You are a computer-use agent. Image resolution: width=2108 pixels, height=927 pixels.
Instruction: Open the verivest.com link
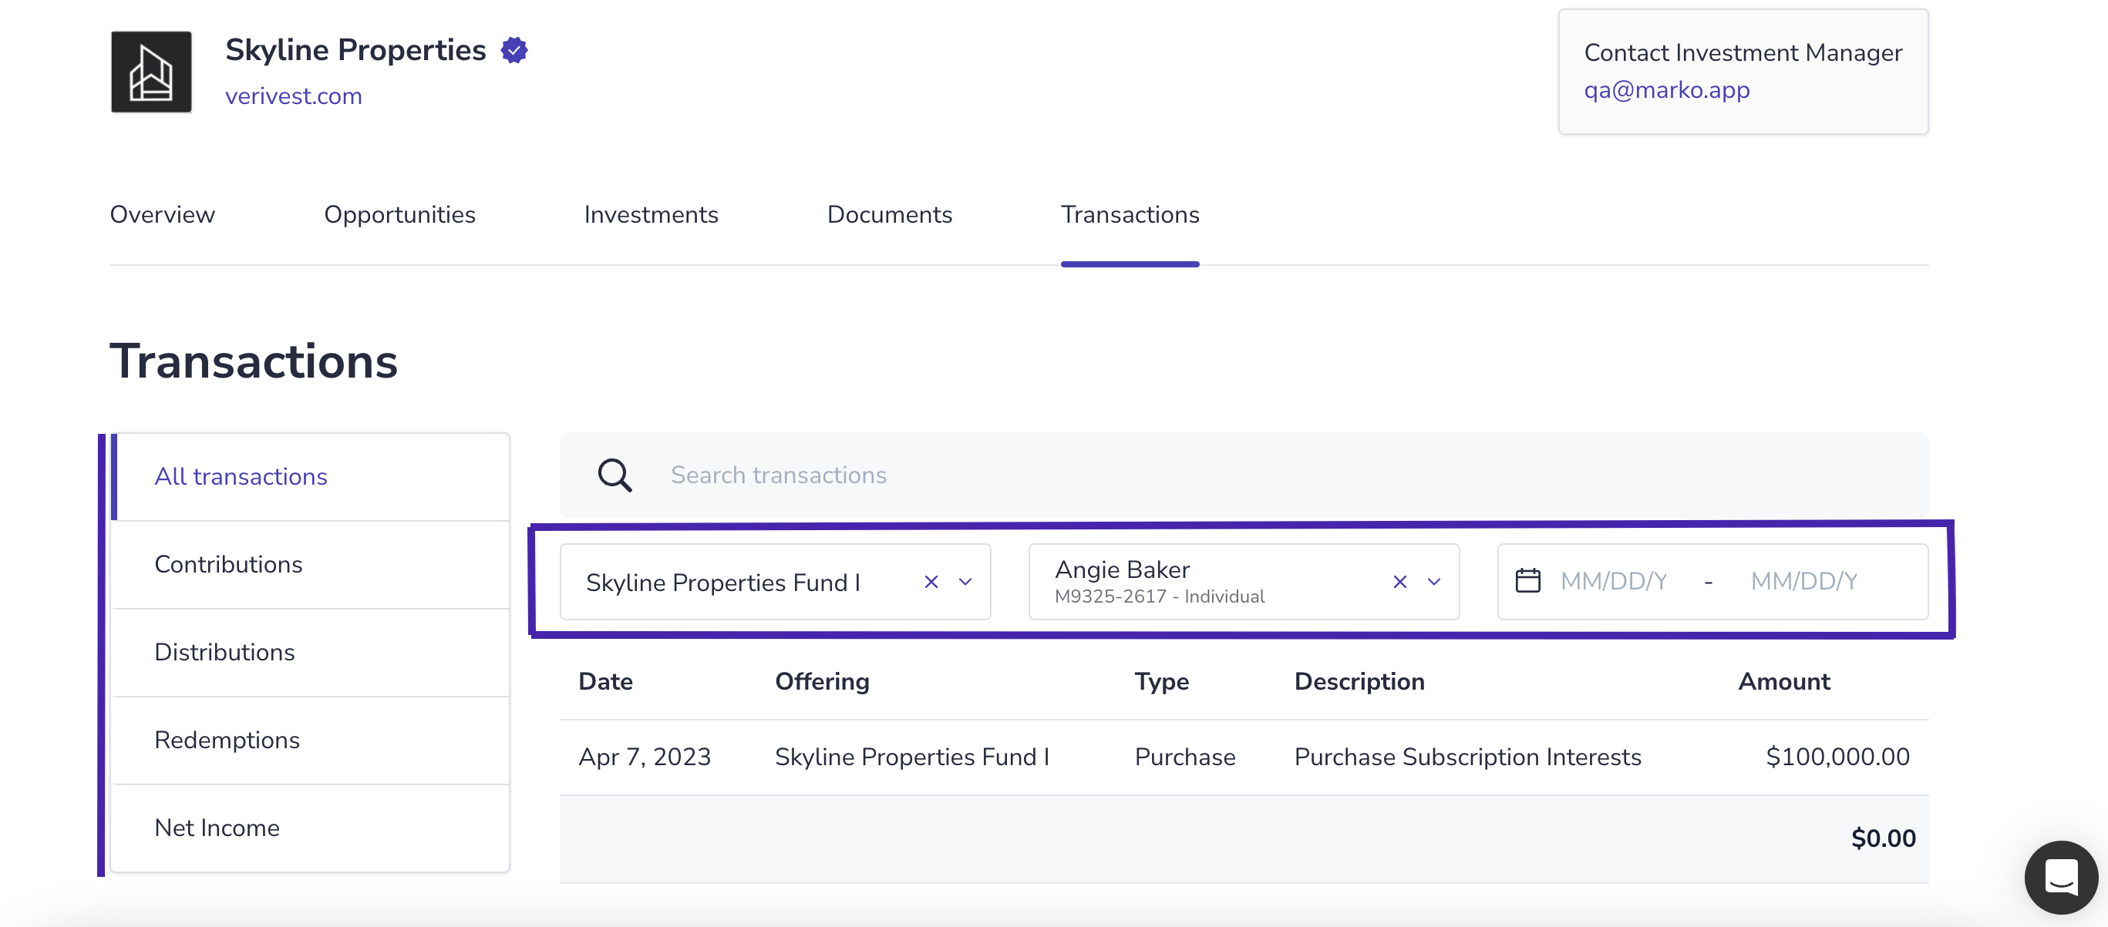tap(293, 96)
